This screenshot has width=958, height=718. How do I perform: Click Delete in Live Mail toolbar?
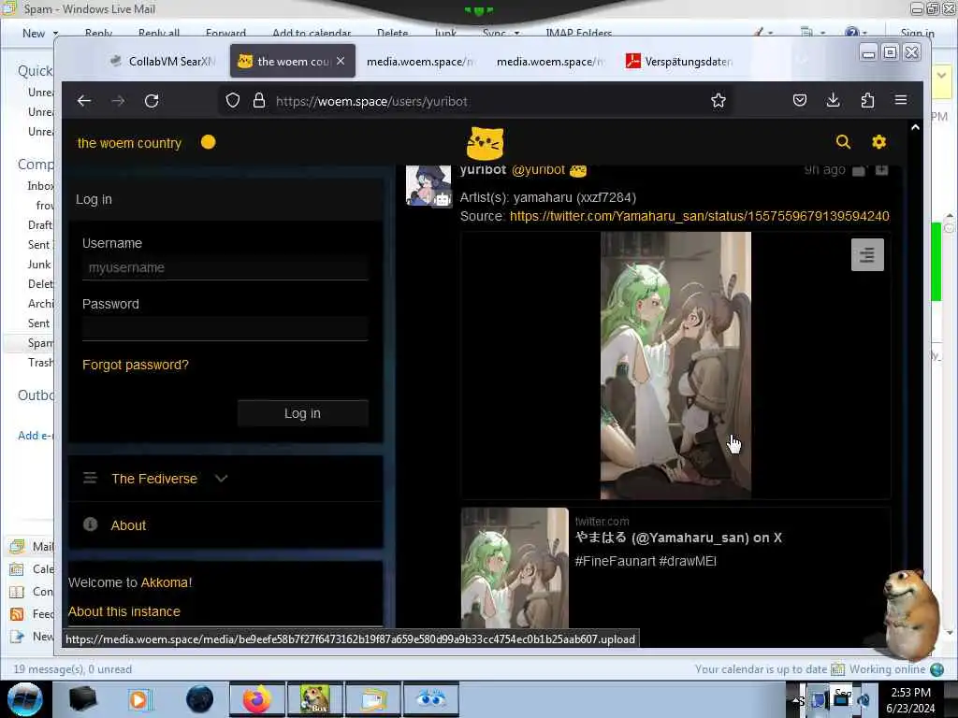pyautogui.click(x=392, y=33)
